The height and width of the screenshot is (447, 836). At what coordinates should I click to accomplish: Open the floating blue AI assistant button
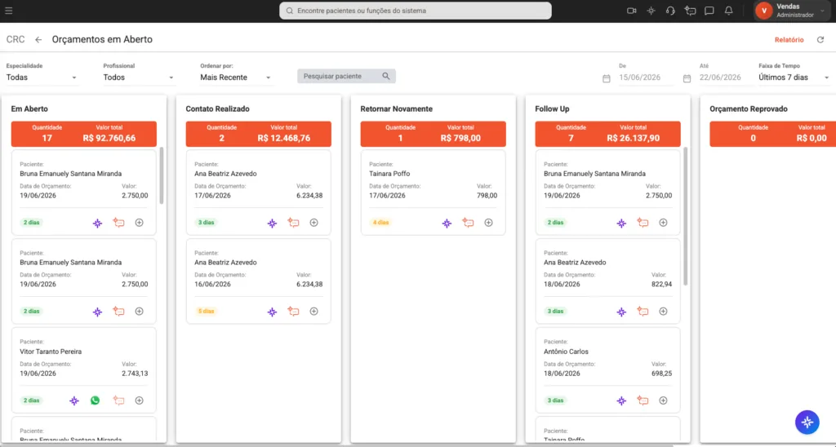807,423
